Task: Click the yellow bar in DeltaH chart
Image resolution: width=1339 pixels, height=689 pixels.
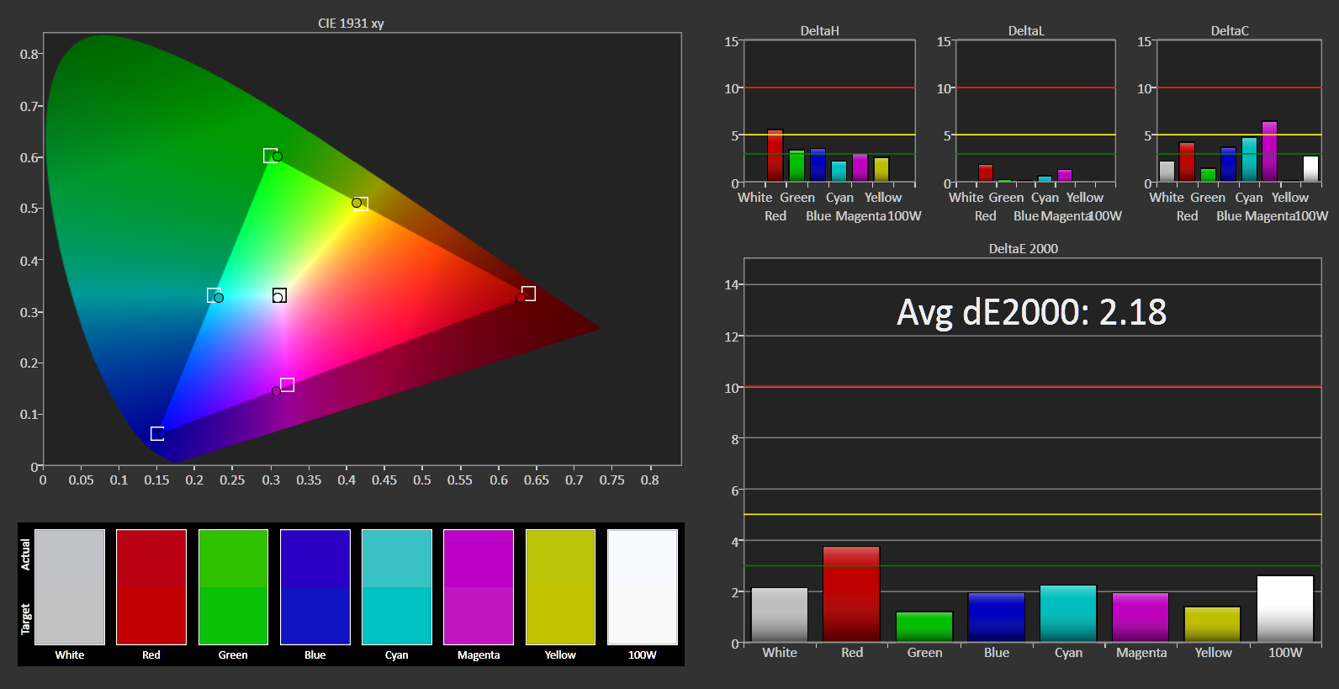Action: pos(881,170)
